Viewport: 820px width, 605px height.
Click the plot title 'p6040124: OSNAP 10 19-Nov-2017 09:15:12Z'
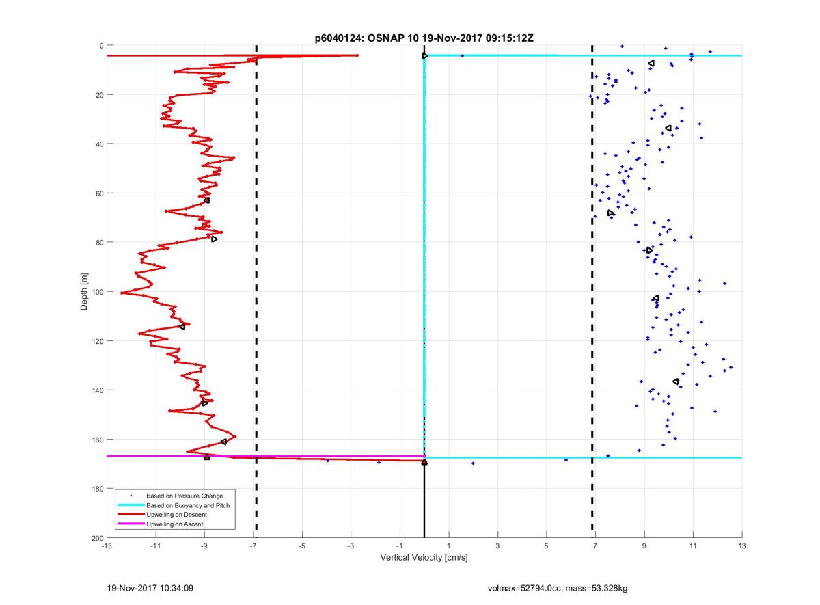[424, 39]
